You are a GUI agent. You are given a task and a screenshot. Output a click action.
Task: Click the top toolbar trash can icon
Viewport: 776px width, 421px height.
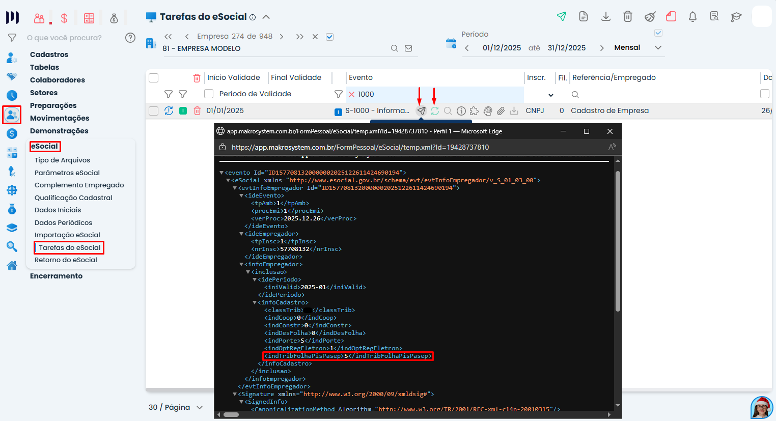[x=628, y=16]
